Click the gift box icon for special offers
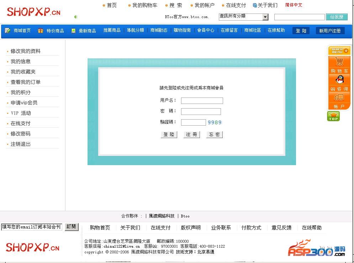 point(41,31)
